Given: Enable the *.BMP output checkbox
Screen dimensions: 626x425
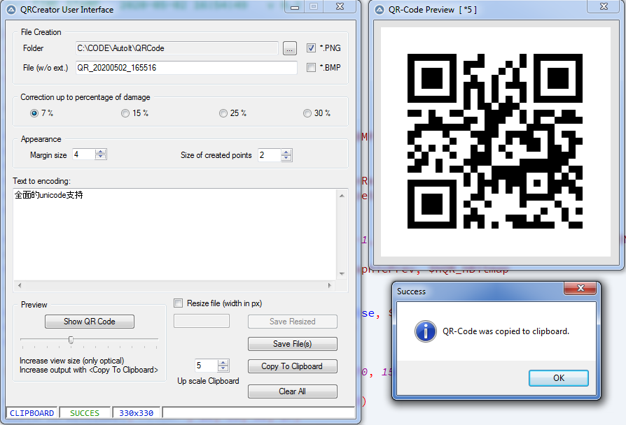Looking at the screenshot, I should (311, 68).
